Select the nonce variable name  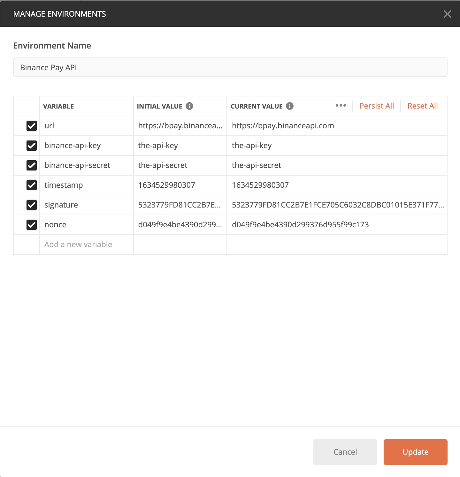86,225
